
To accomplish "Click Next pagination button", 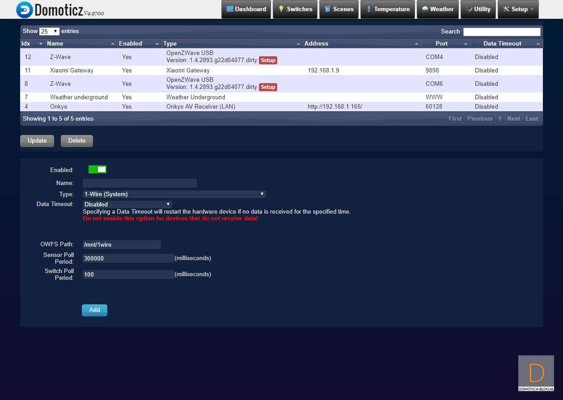I will pos(513,118).
